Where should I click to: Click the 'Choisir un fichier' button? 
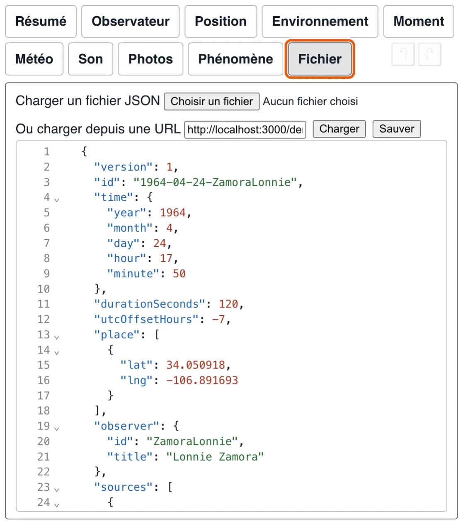212,102
